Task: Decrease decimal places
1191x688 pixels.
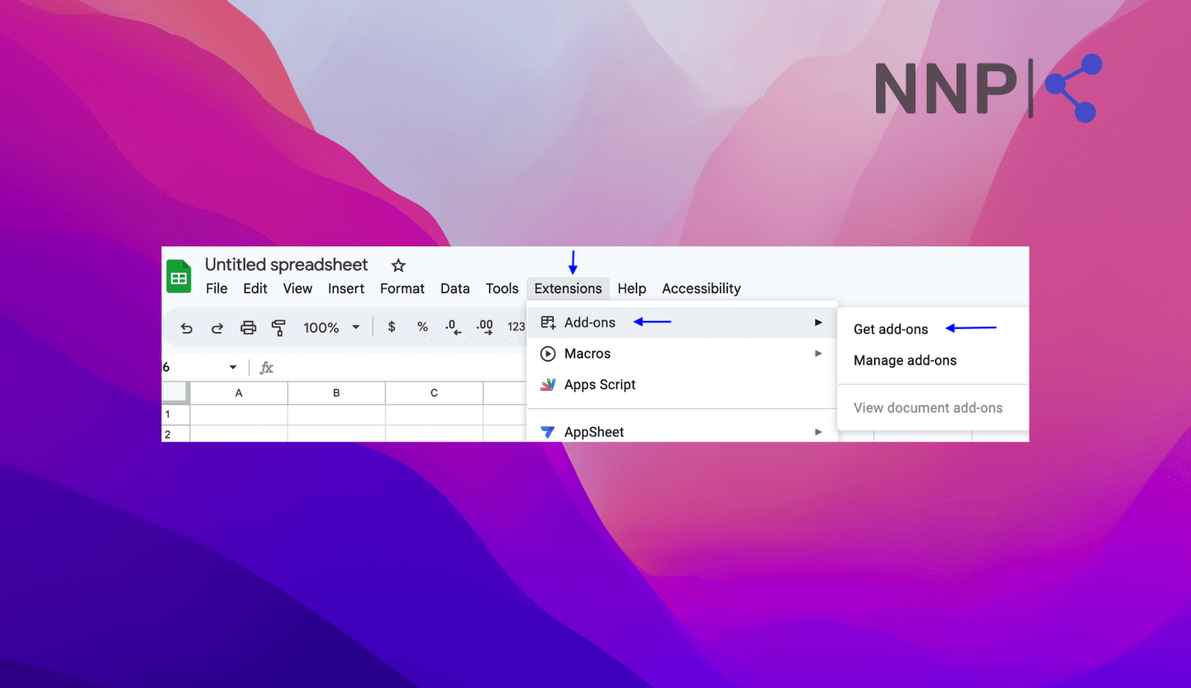Action: point(453,327)
